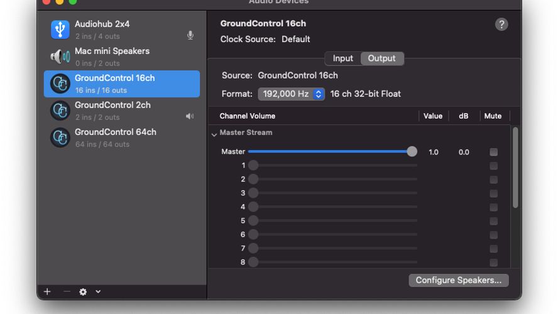Click the plus icon to add device
Screen dimensions: 558x314
point(47,291)
